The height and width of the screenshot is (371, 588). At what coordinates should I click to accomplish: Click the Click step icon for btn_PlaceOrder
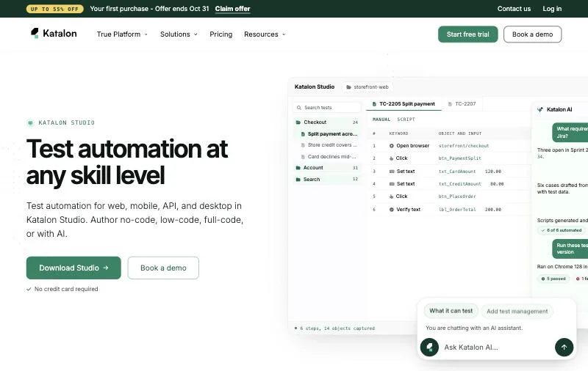392,196
